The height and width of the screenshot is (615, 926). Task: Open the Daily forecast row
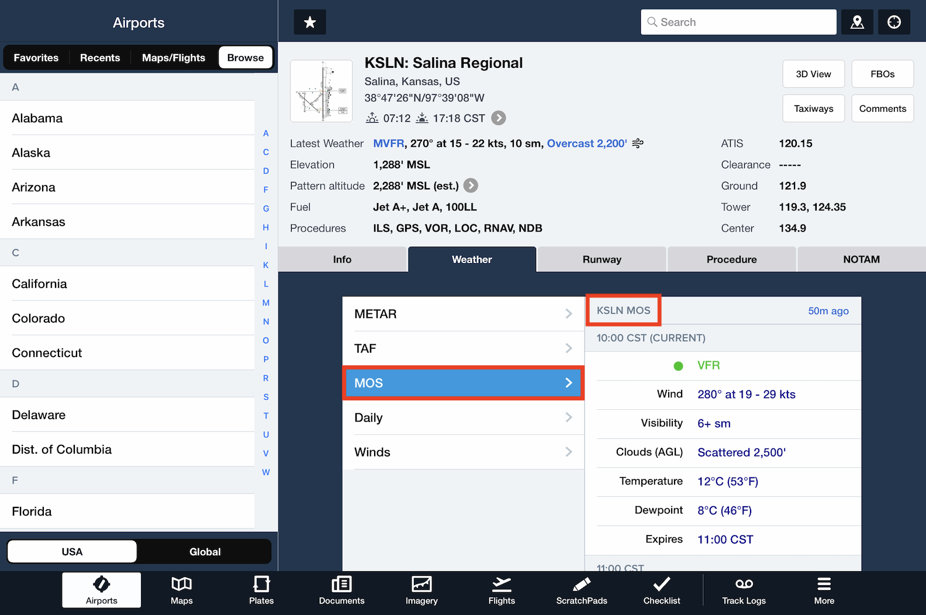pyautogui.click(x=463, y=417)
